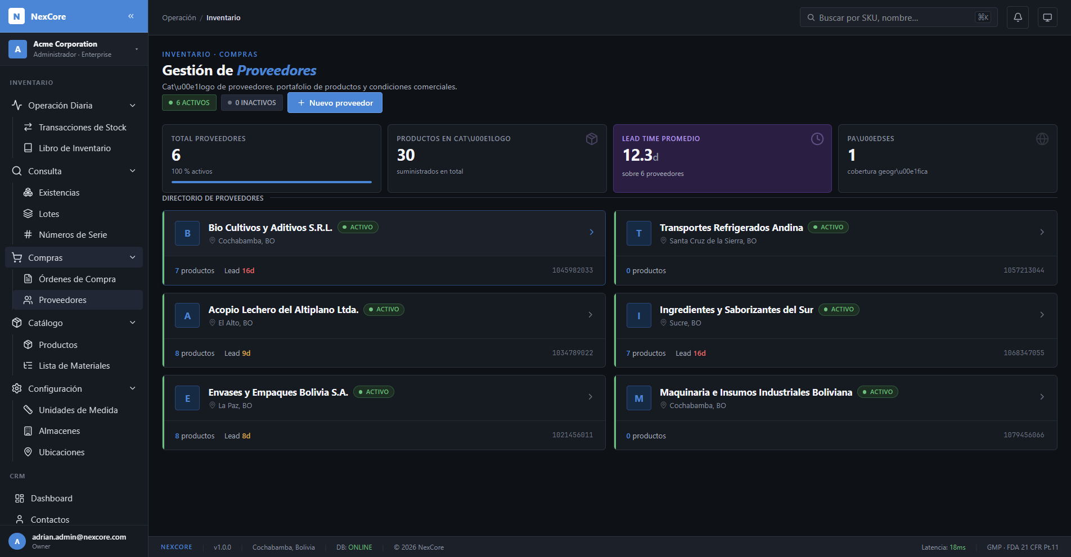Screen dimensions: 1071x557
Task: Click the Operación Diaria activity icon
Action: tap(17, 105)
